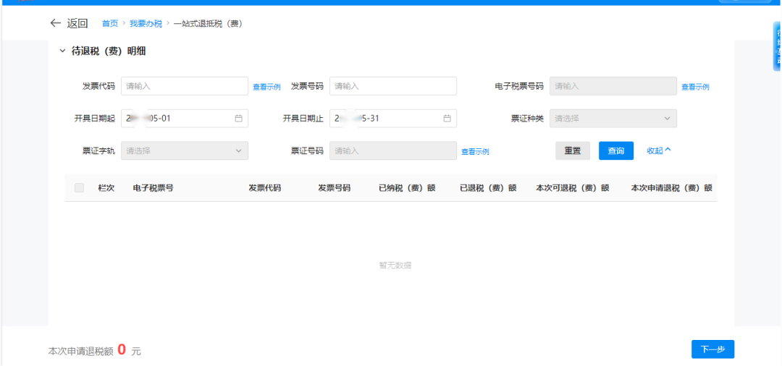Click the 栏次 column header
This screenshot has width=782, height=366.
[x=106, y=188]
